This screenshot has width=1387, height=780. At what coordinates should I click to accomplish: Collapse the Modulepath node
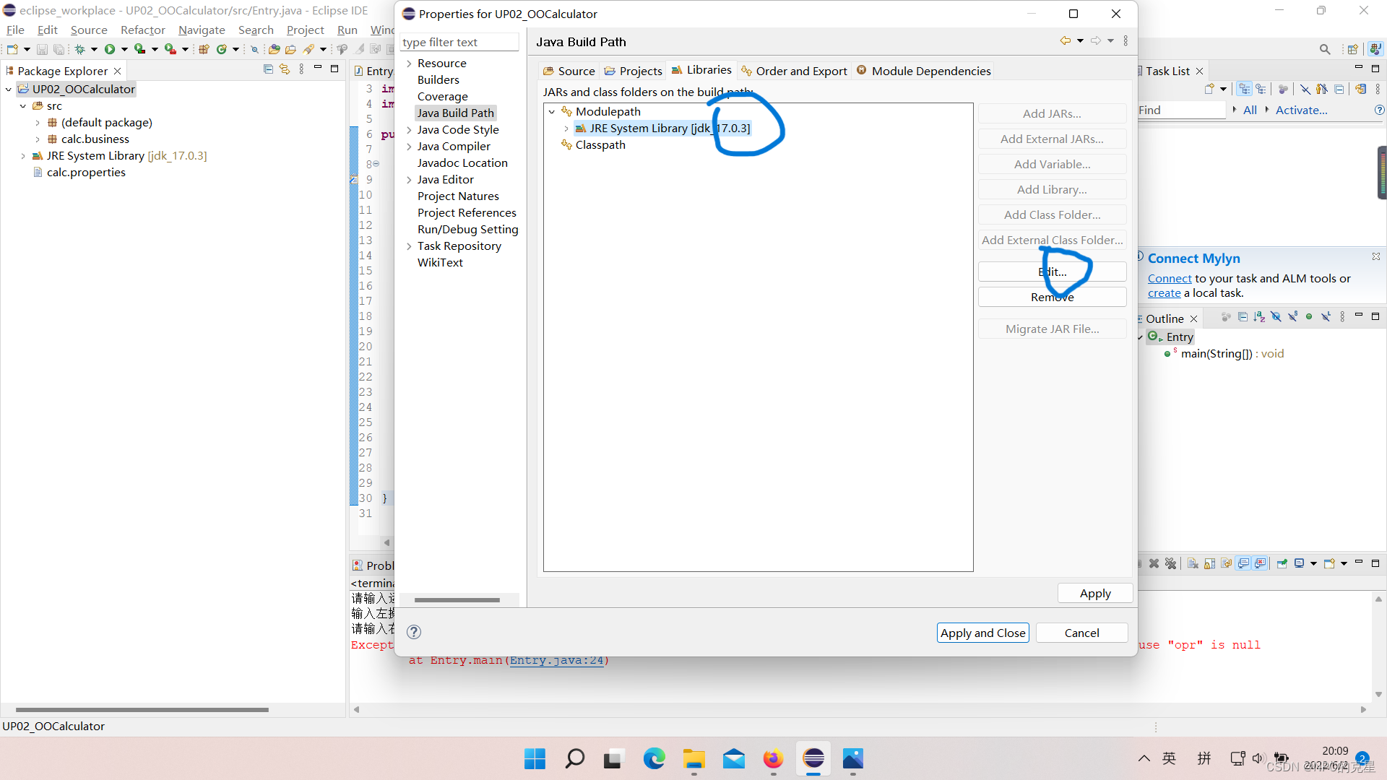click(x=552, y=112)
